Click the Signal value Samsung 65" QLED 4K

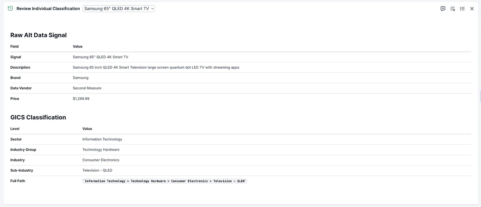(100, 57)
